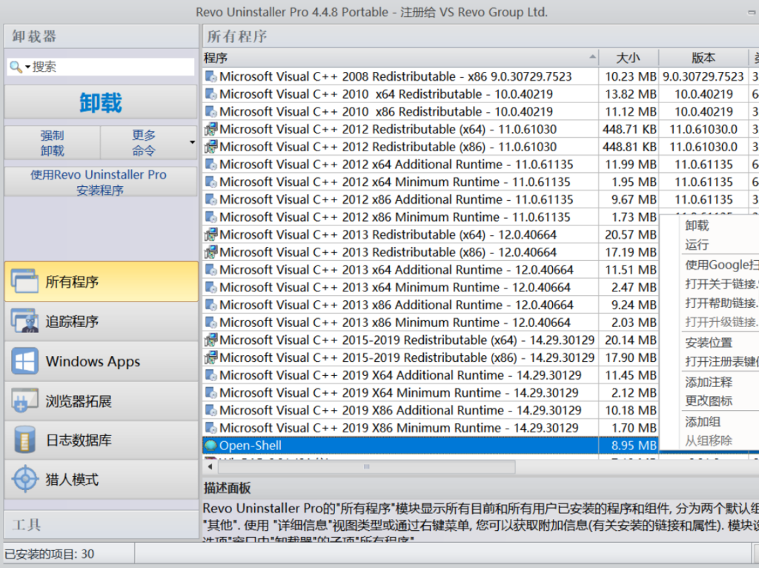Image resolution: width=759 pixels, height=568 pixels.
Task: Choose 添加注释 in the context menu
Action: pyautogui.click(x=709, y=382)
